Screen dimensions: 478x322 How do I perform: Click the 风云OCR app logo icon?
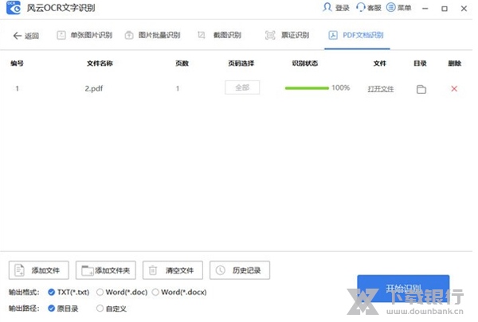click(x=13, y=7)
